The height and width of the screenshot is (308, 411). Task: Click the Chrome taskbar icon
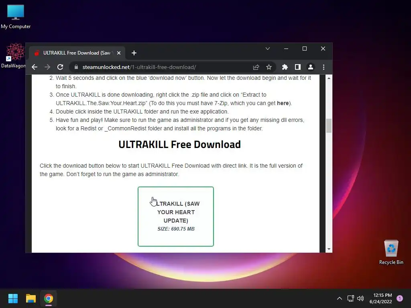click(49, 298)
